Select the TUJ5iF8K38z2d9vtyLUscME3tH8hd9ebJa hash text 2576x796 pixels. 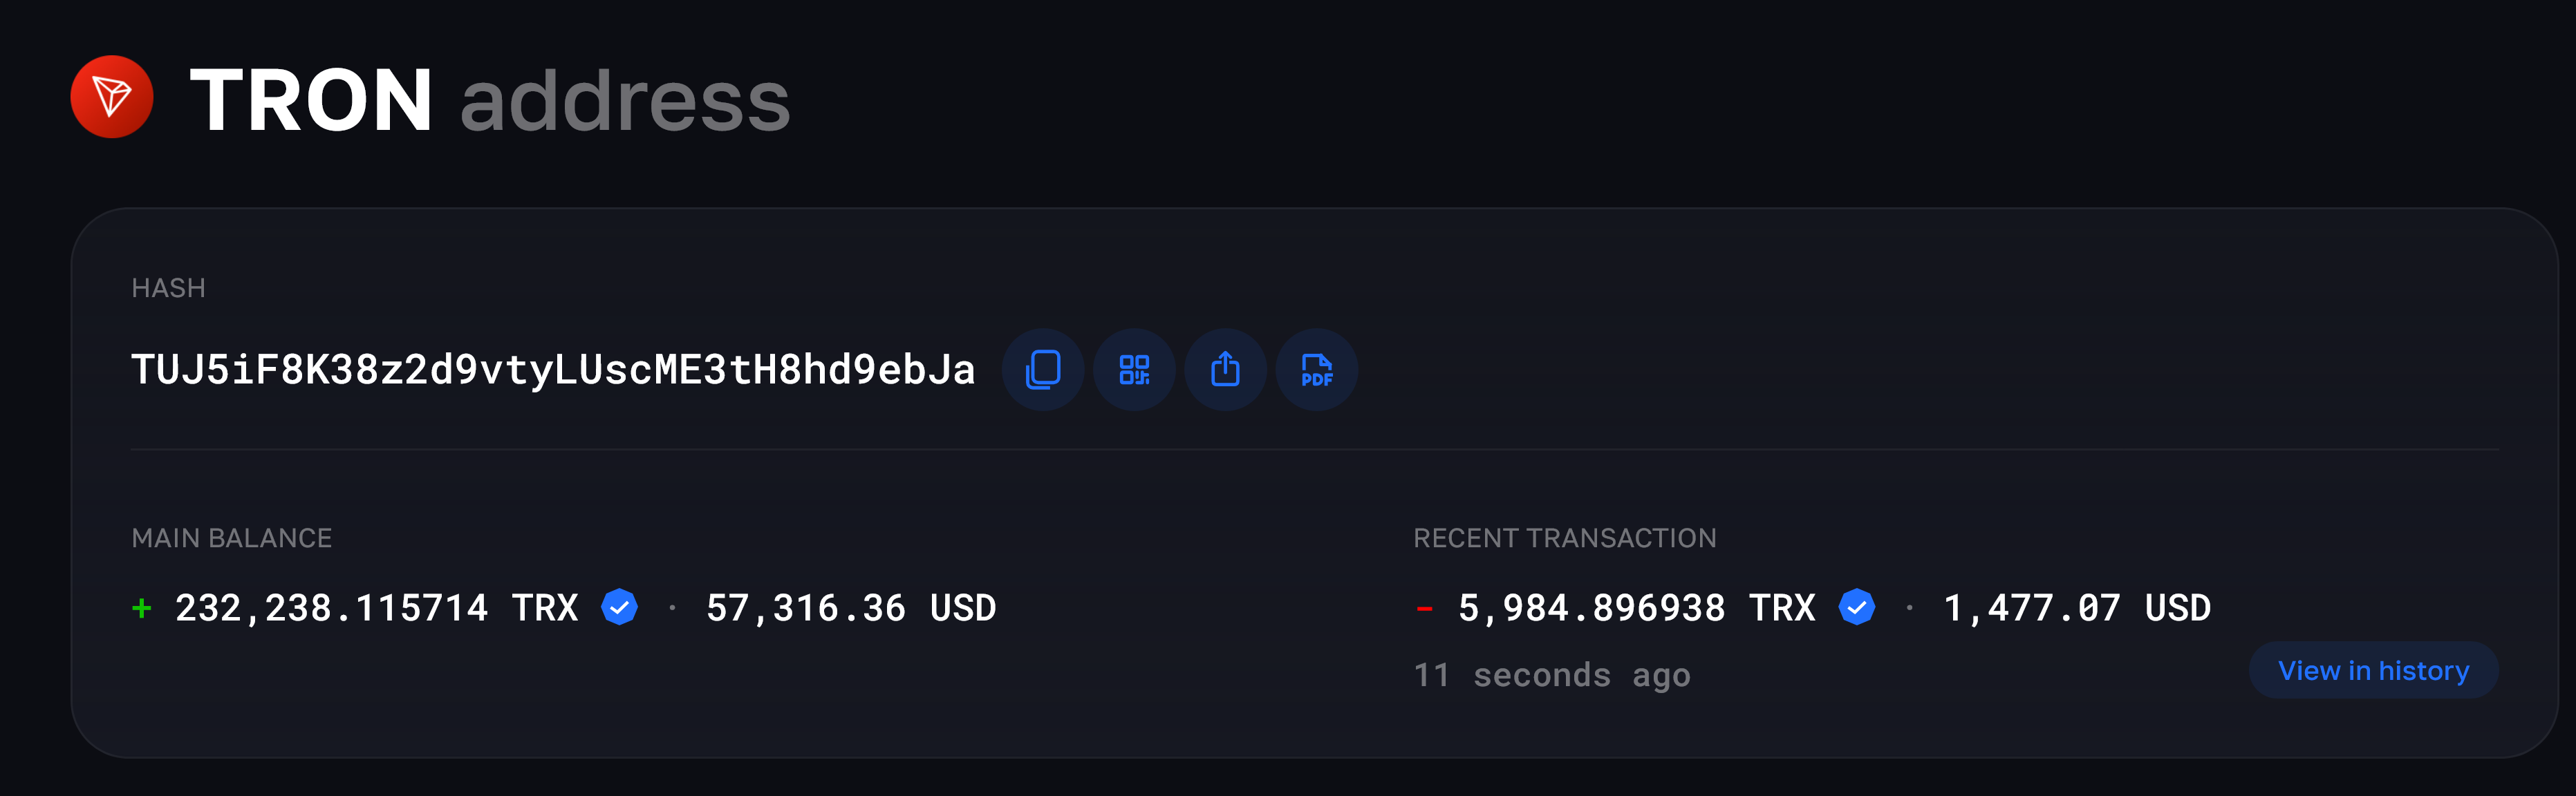coord(553,369)
